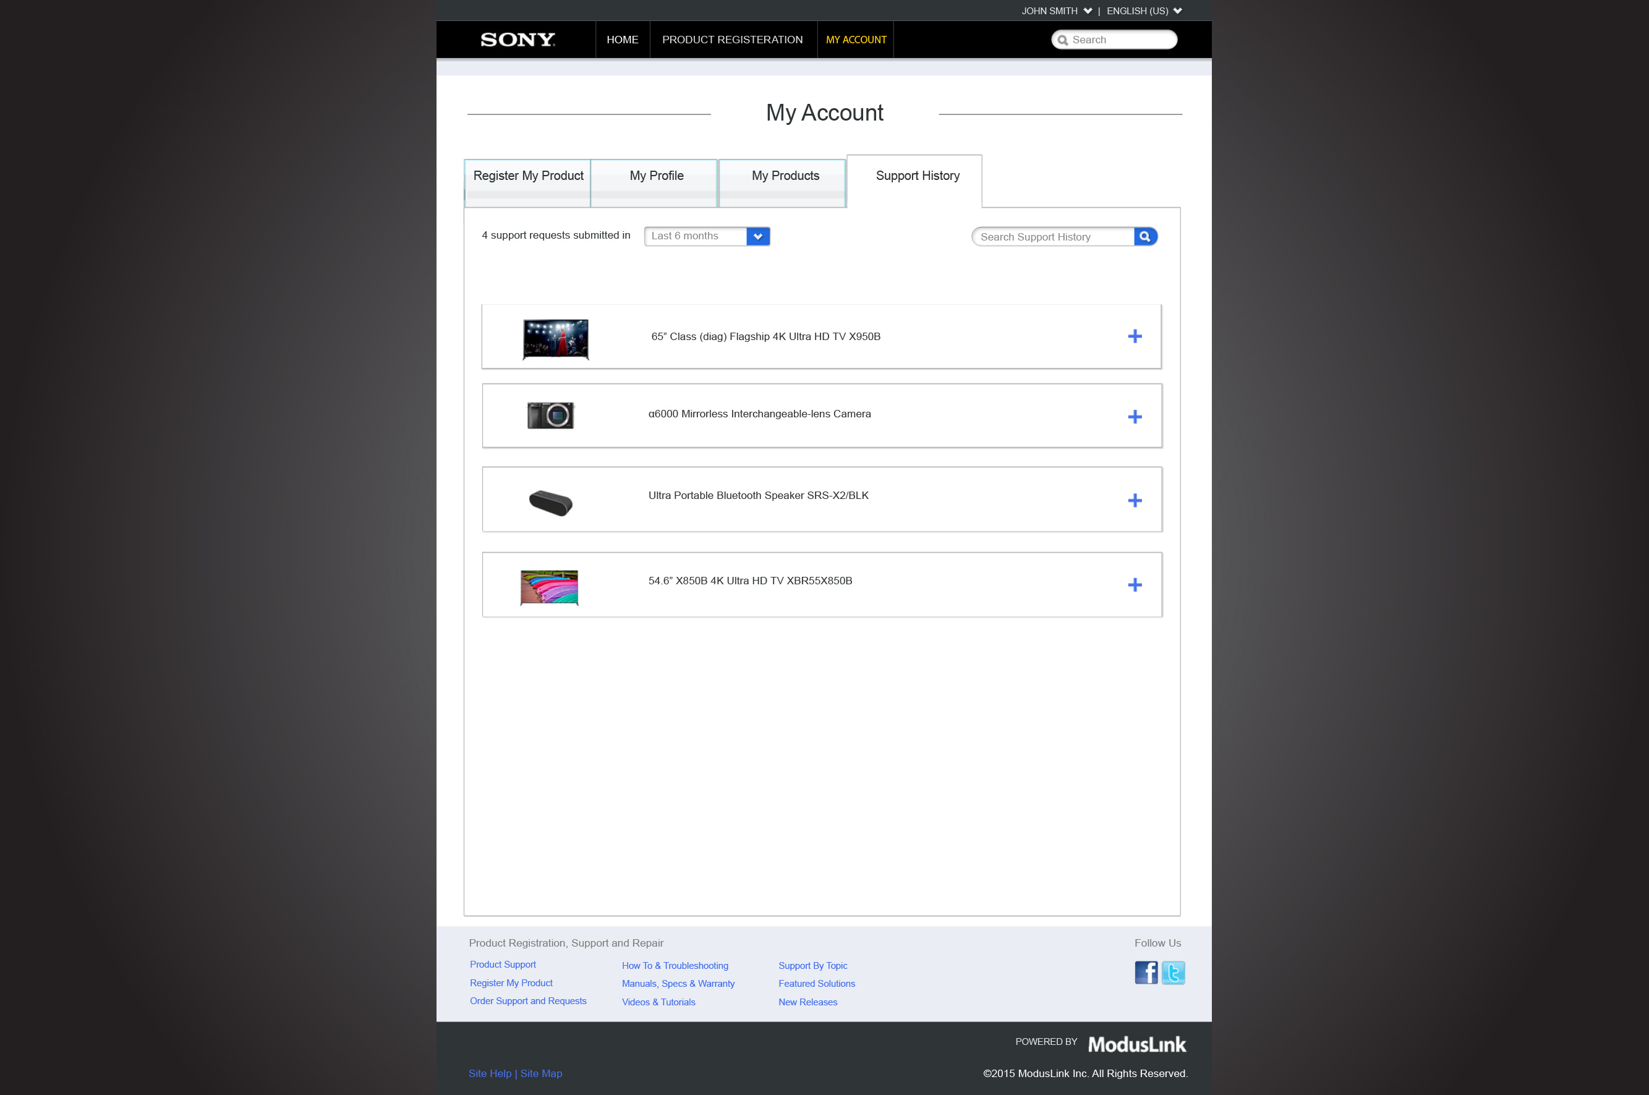This screenshot has height=1095, width=1649.
Task: Click the Sony logo
Action: [x=518, y=40]
